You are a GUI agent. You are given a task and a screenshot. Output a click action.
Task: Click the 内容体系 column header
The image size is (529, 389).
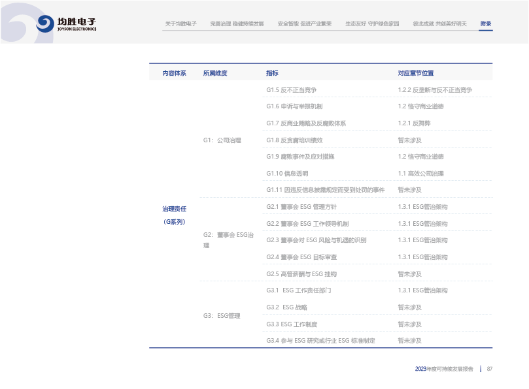(x=174, y=73)
